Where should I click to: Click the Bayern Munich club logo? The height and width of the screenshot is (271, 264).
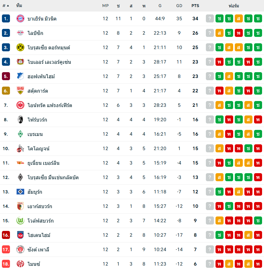[20, 19]
